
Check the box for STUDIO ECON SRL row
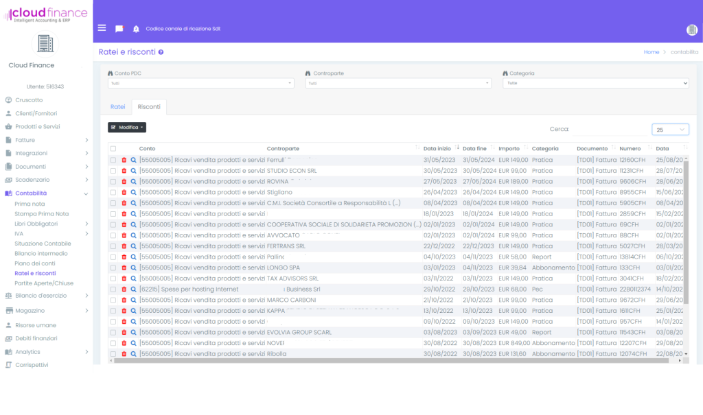click(x=113, y=171)
